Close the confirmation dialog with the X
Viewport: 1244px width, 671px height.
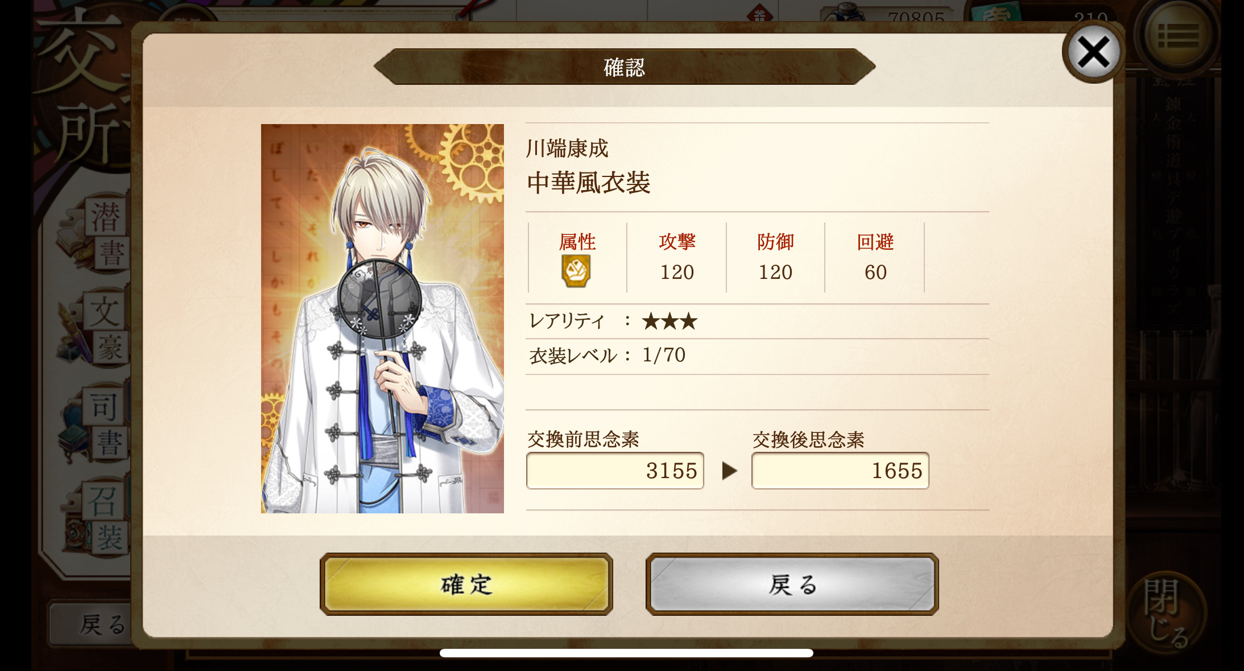pos(1093,52)
